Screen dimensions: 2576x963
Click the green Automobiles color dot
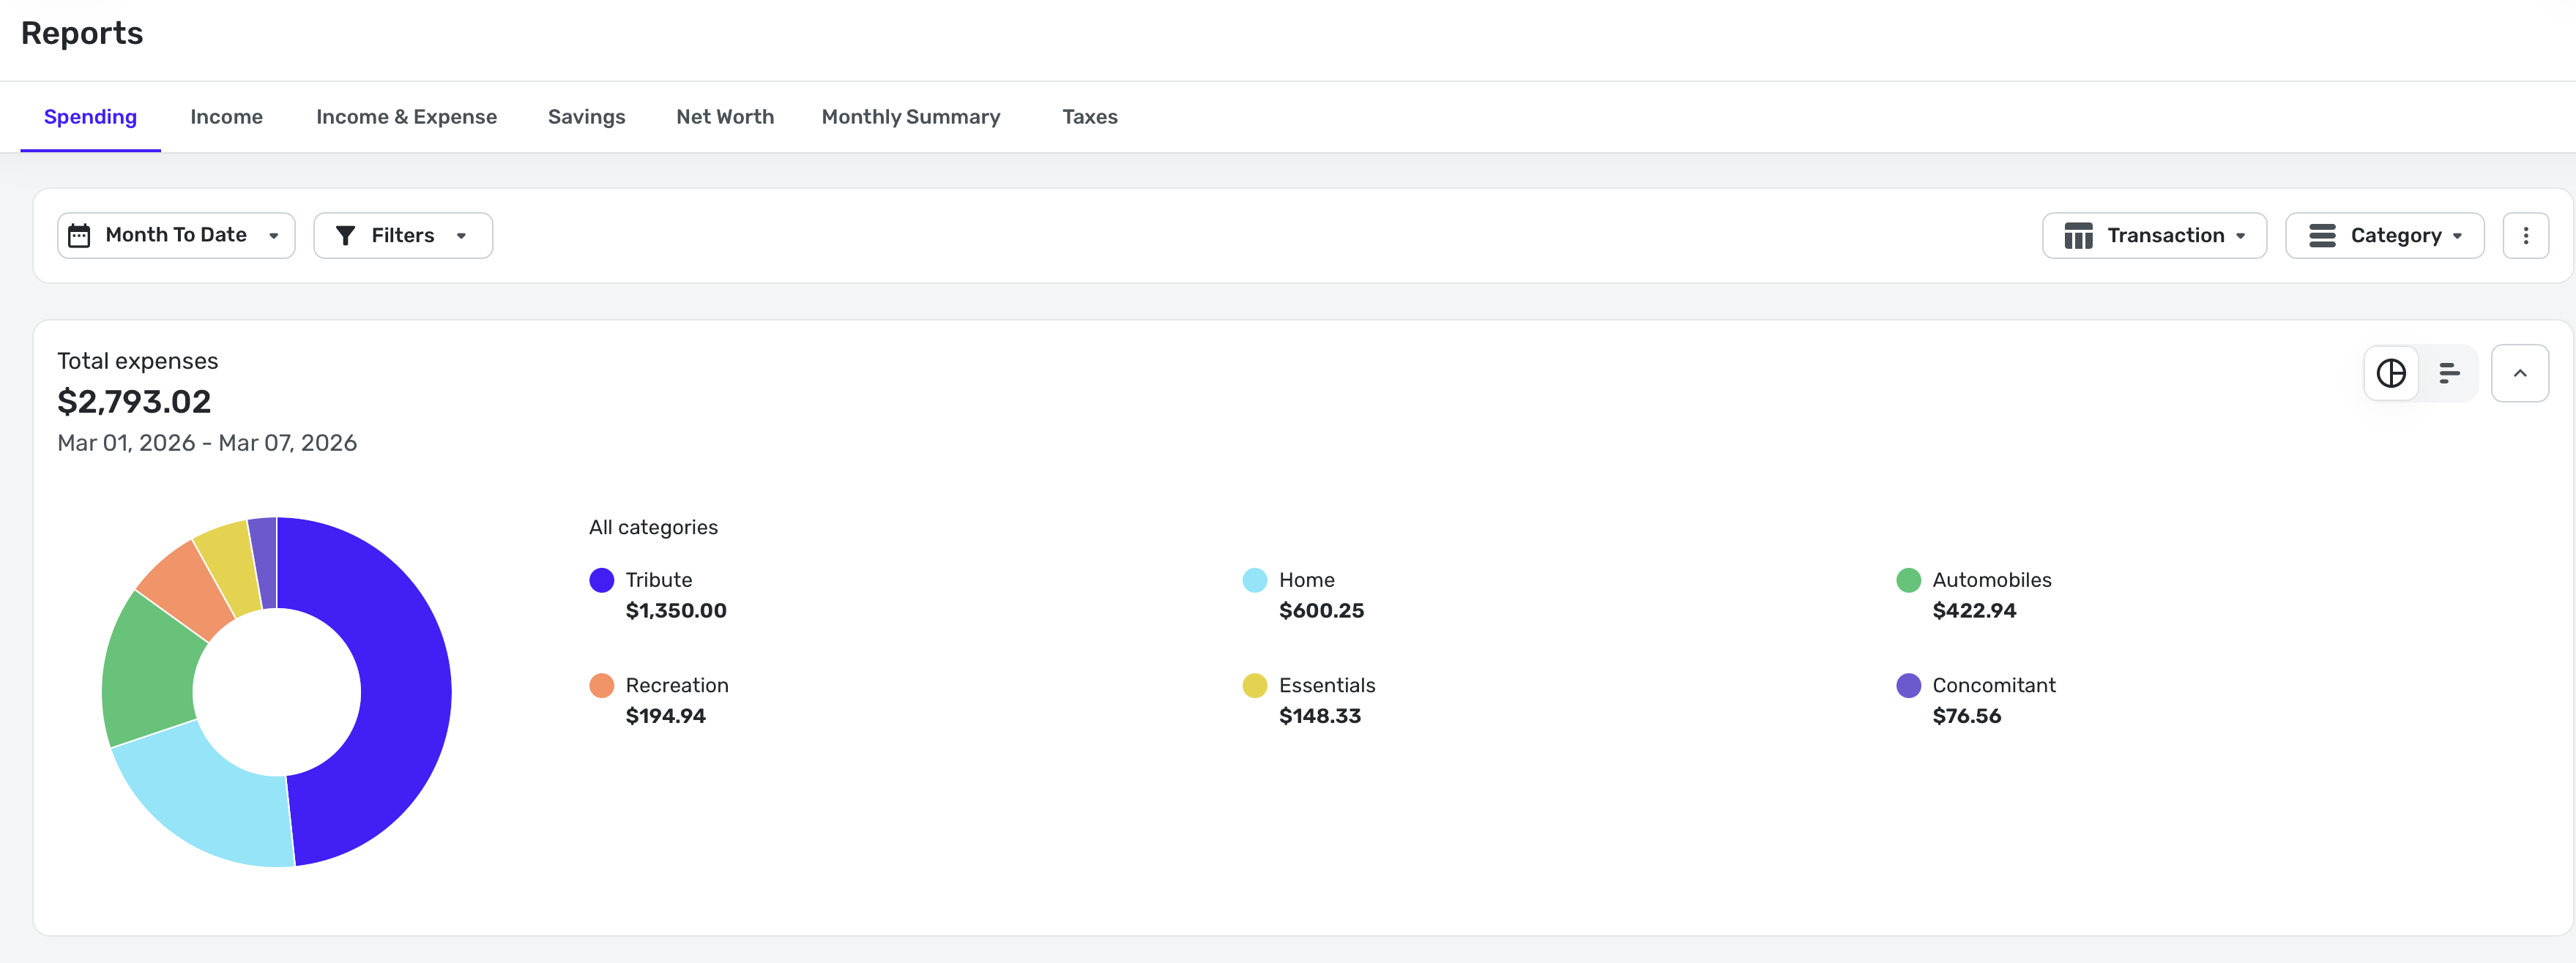pyautogui.click(x=1908, y=580)
